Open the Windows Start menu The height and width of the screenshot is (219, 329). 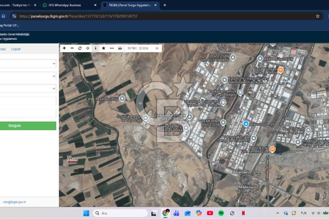click(x=86, y=213)
